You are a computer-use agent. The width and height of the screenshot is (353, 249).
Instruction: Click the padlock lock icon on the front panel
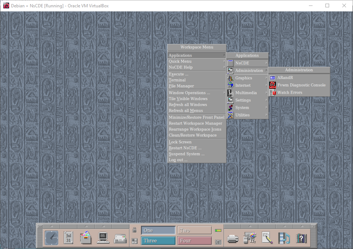click(135, 230)
